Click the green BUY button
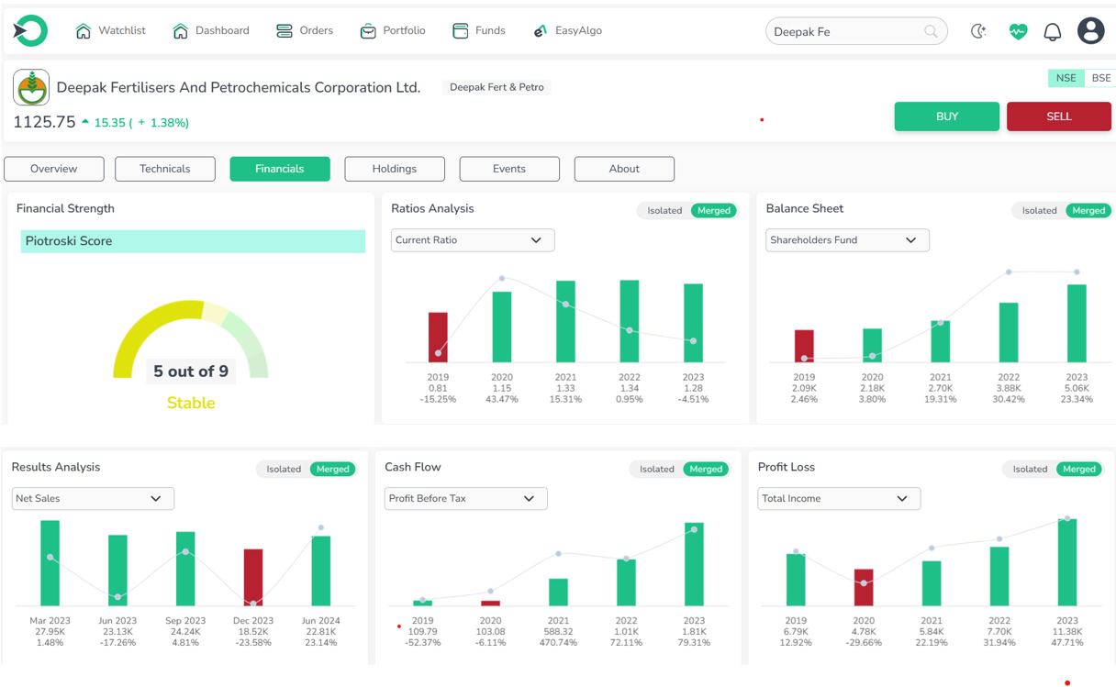This screenshot has width=1116, height=687. point(947,116)
